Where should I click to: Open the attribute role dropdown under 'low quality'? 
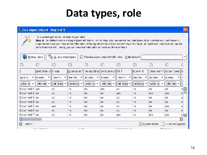pyautogui.click(x=97, y=84)
